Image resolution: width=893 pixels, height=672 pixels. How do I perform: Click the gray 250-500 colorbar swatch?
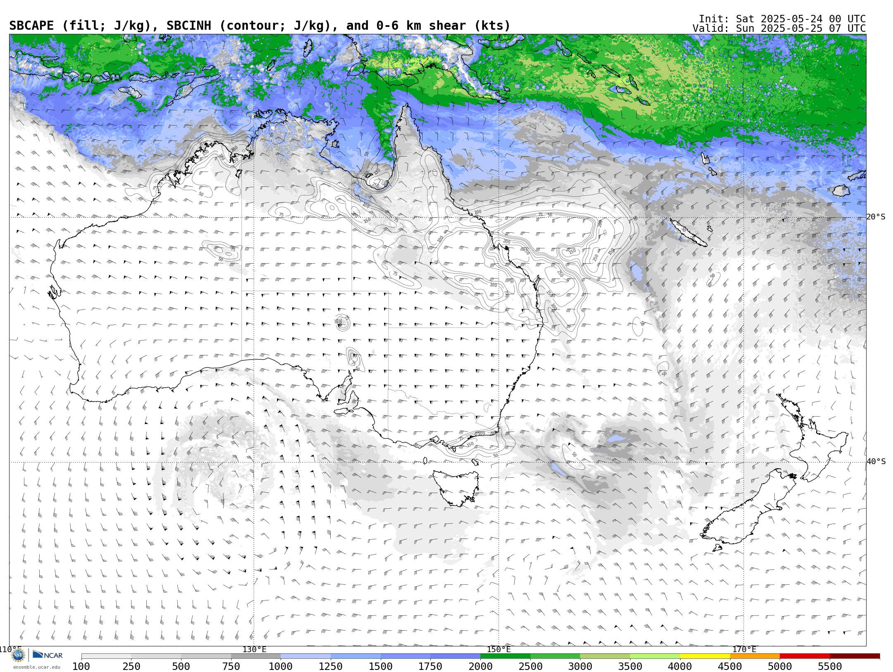[x=156, y=656]
